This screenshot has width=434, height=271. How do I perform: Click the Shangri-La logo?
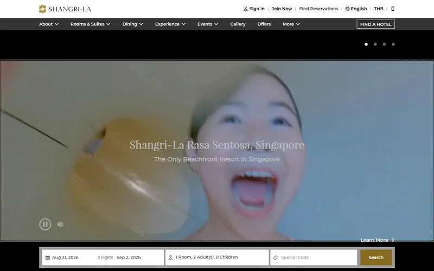click(x=65, y=9)
